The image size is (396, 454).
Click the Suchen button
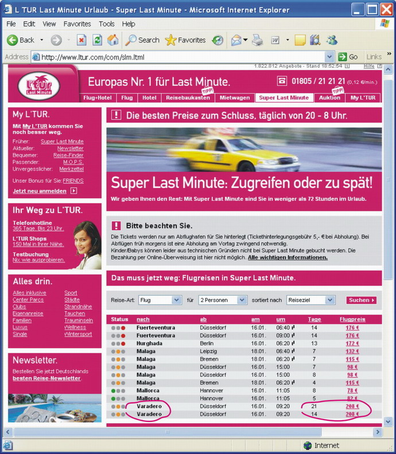(362, 300)
